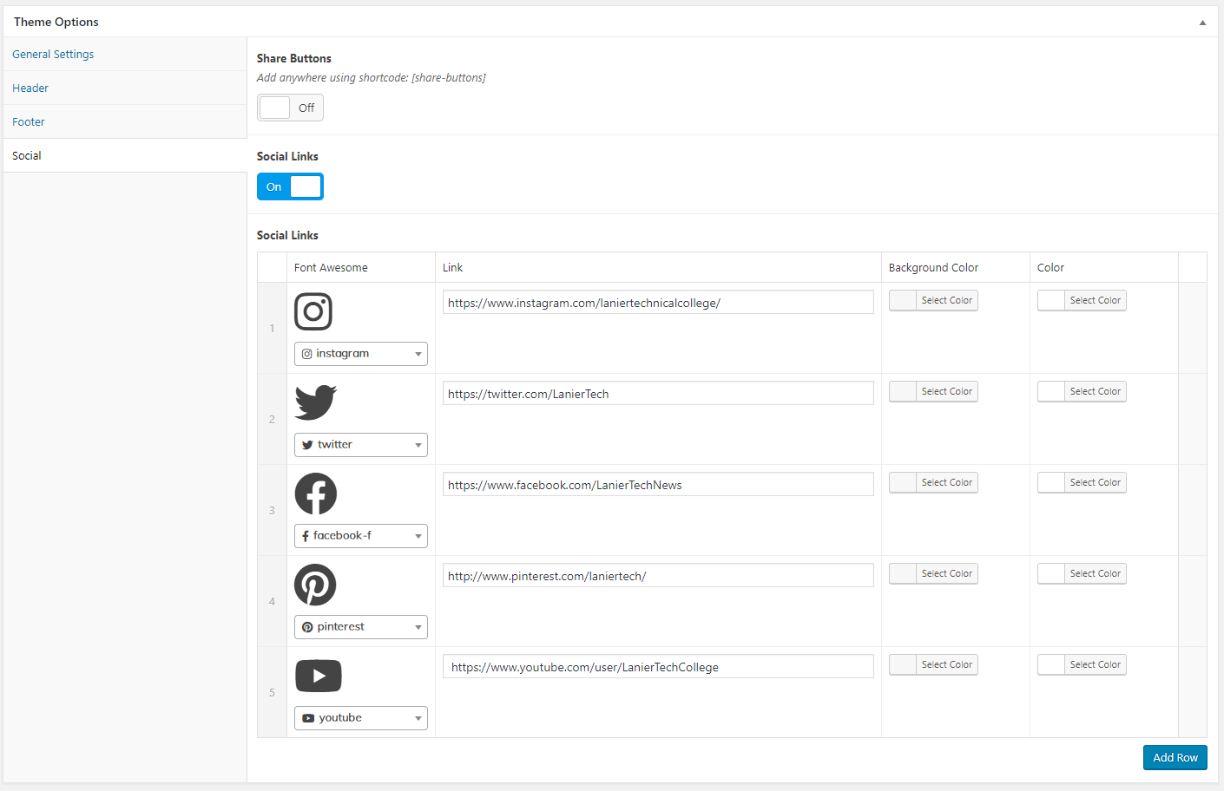The height and width of the screenshot is (791, 1224).
Task: Select icon color for Instagram row
Action: click(1082, 300)
